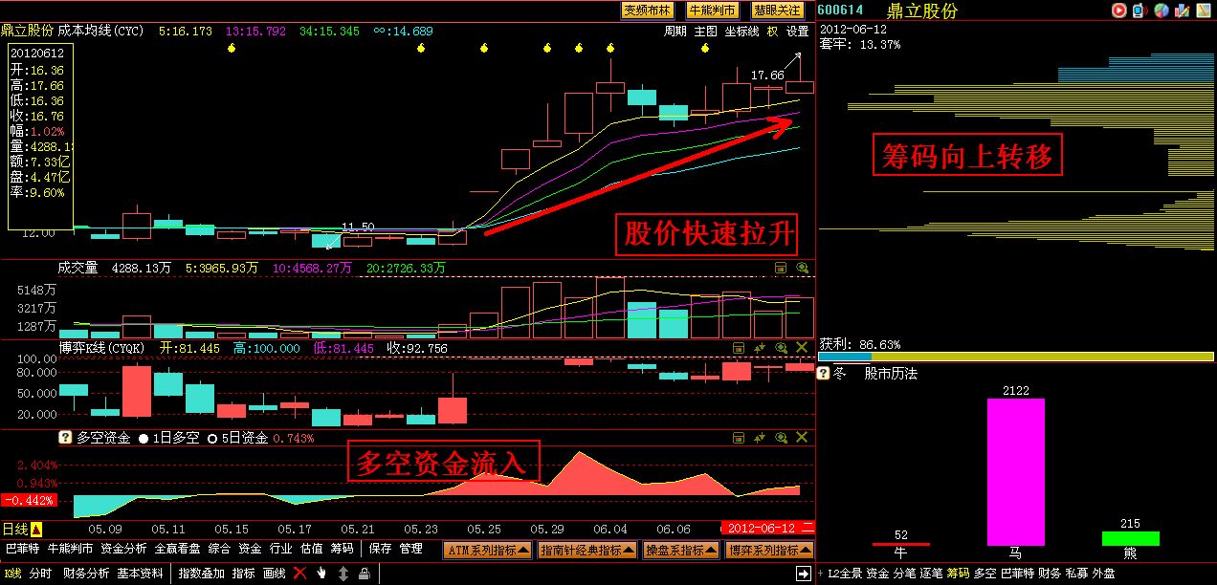Click stock code 600614 at top
This screenshot has height=585, width=1217.
tap(842, 11)
